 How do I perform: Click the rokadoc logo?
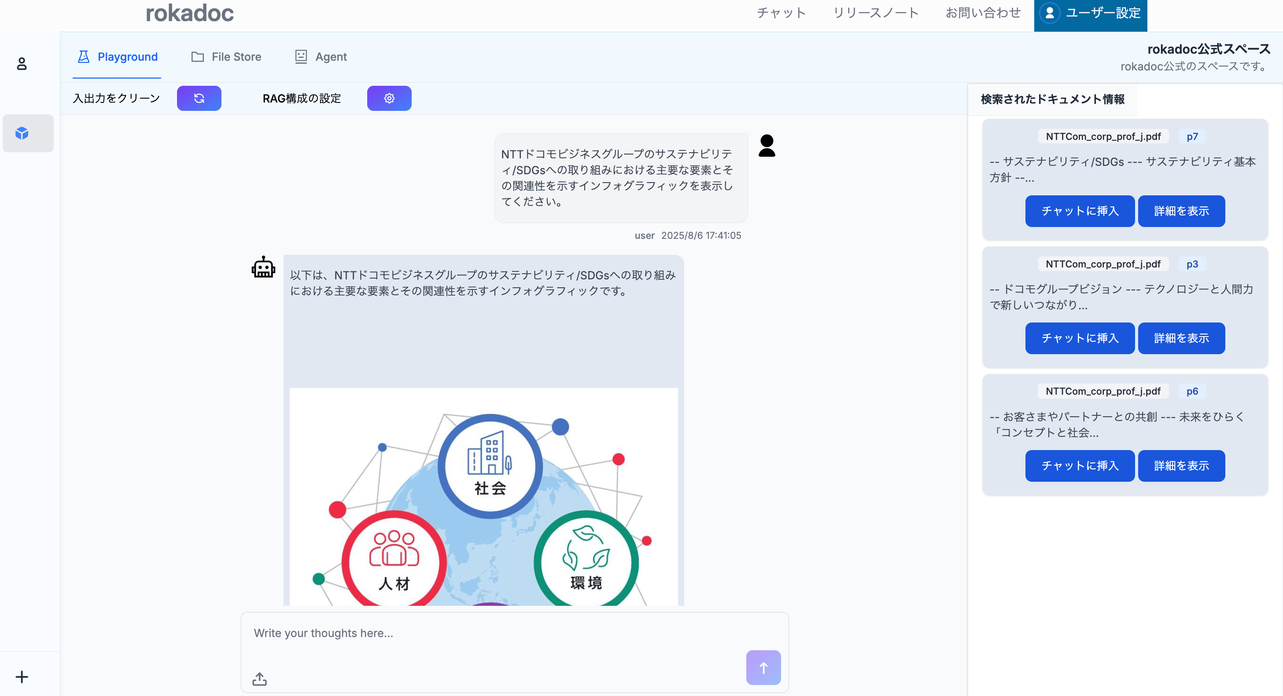189,14
